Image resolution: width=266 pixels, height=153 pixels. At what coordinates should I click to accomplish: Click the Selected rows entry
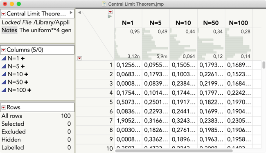[36, 124]
